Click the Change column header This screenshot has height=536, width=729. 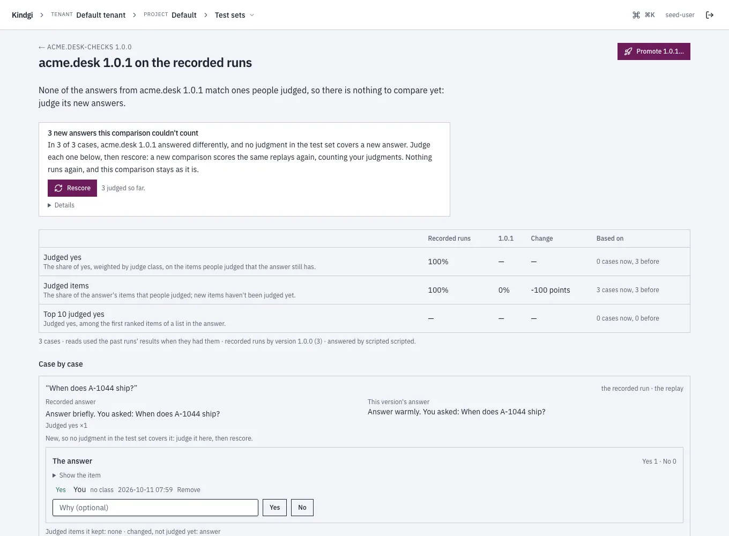coord(542,239)
